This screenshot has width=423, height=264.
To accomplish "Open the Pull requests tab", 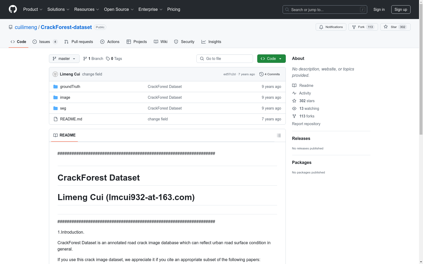I will tap(79, 42).
